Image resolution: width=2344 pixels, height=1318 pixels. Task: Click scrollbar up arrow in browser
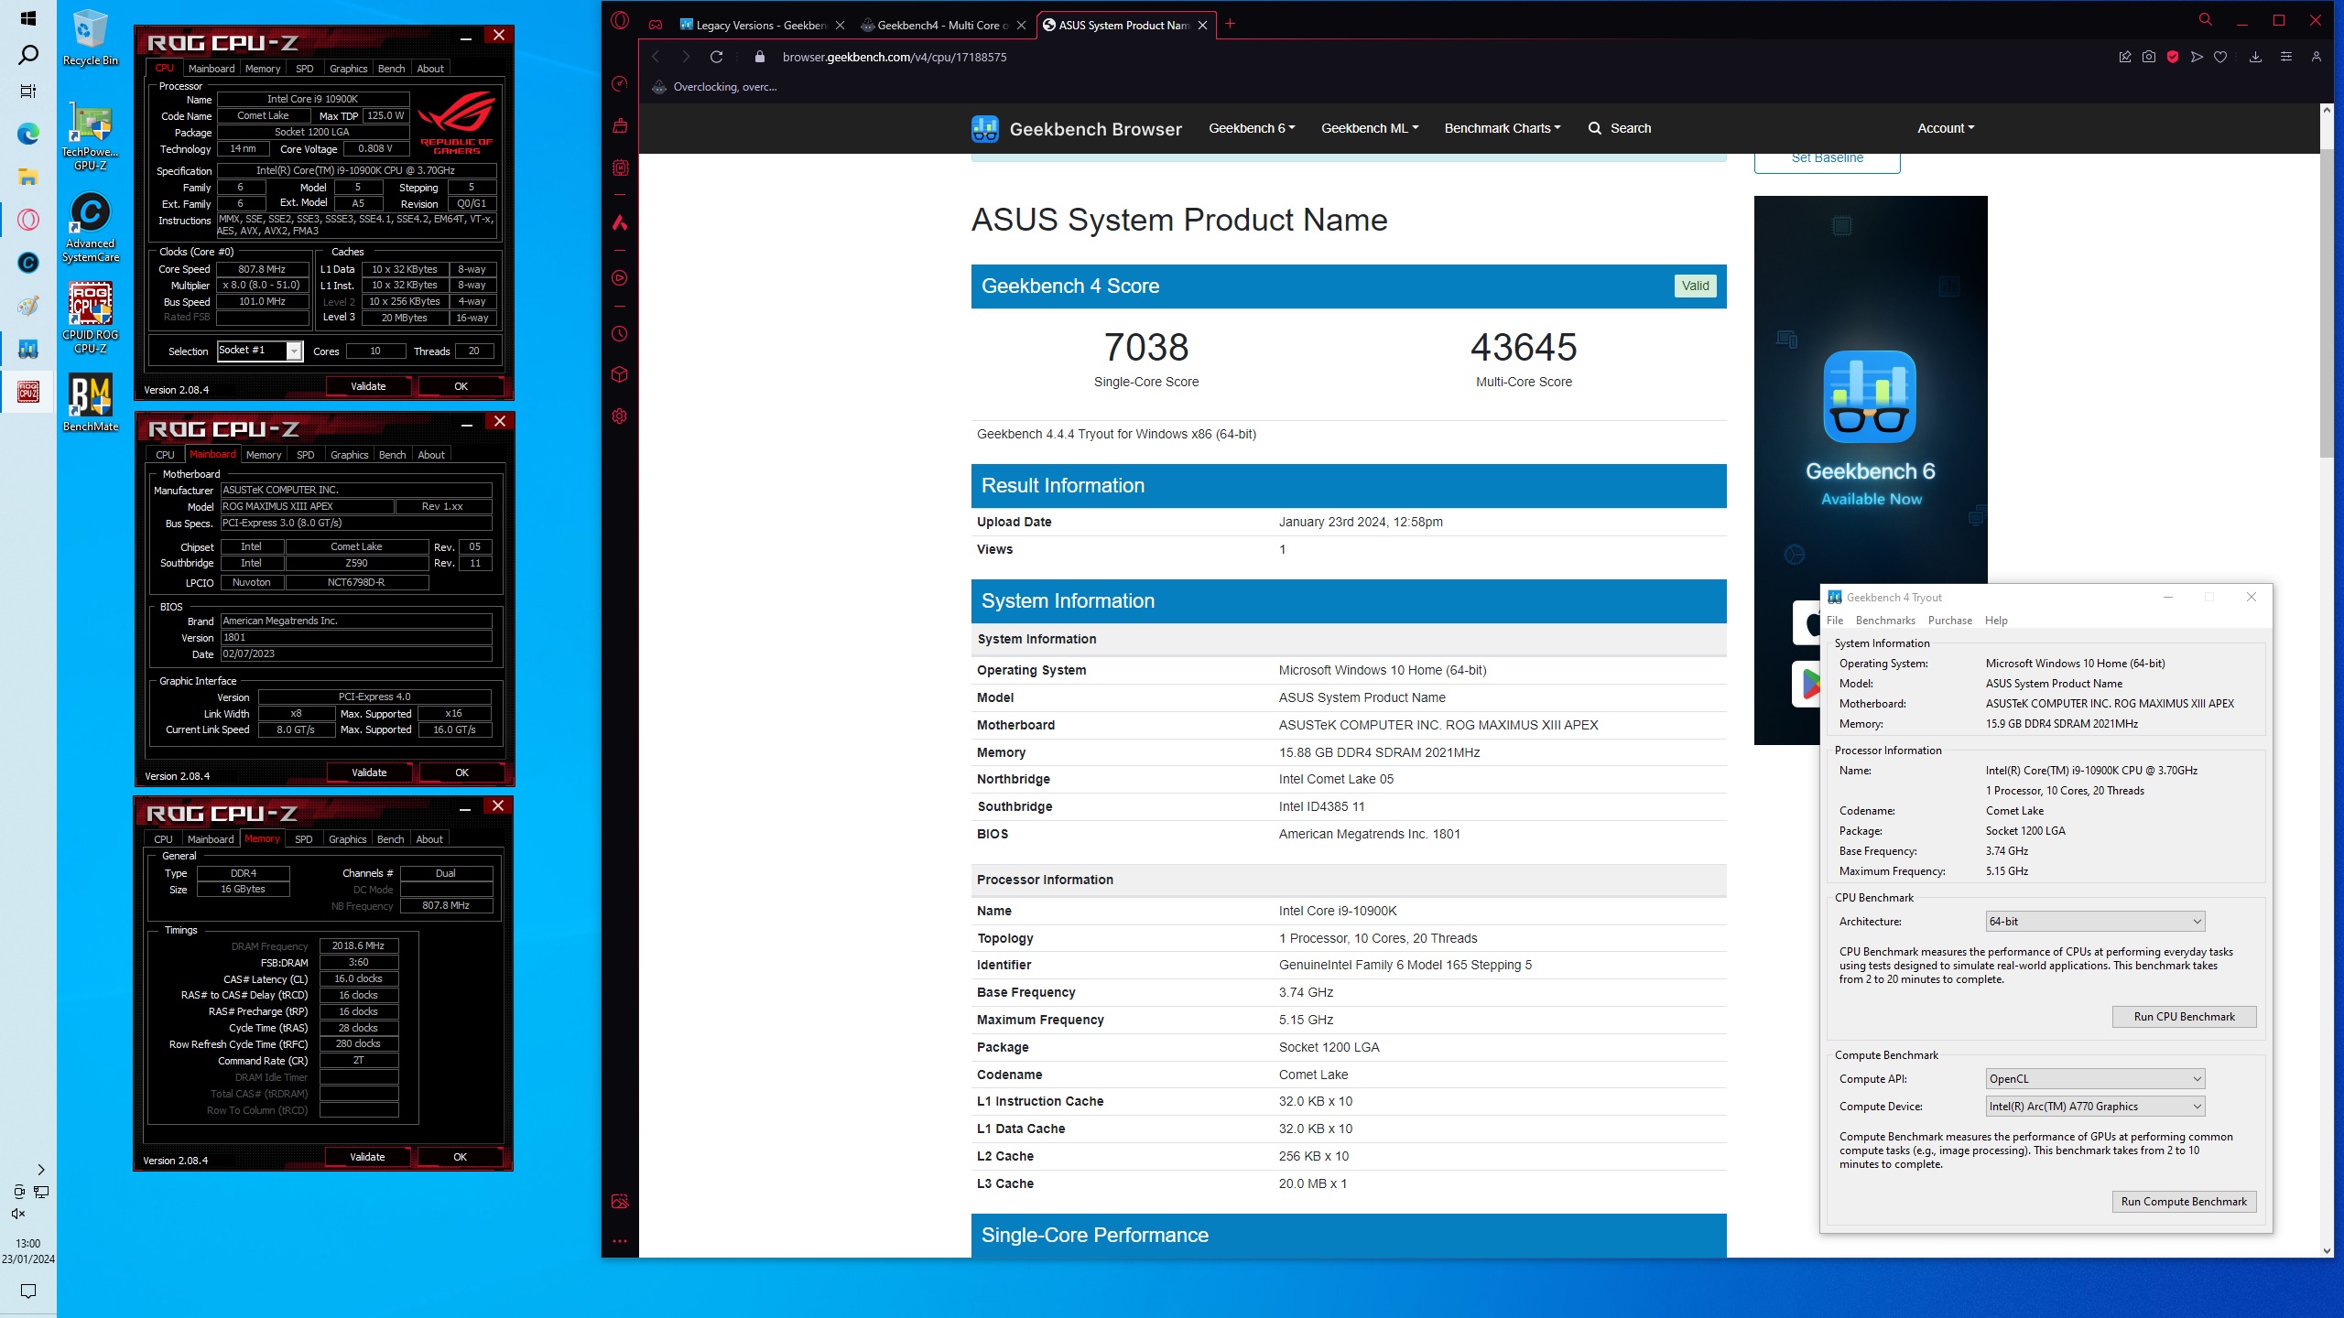tap(2327, 110)
